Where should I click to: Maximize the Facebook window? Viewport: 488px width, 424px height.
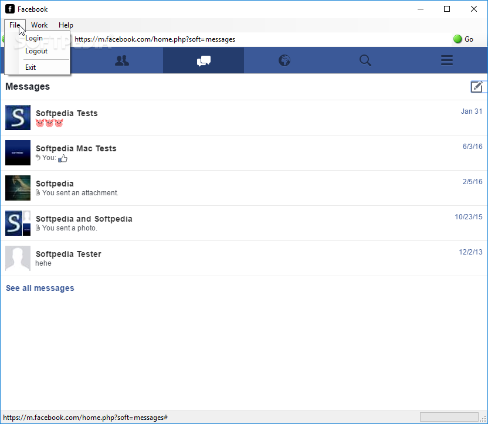coord(447,9)
